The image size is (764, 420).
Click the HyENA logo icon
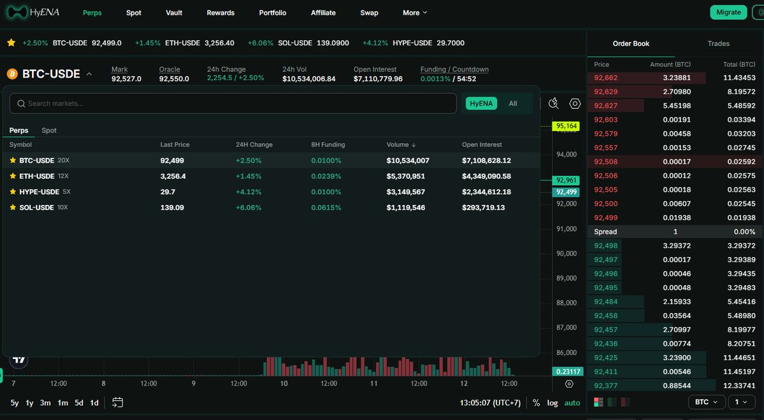click(x=17, y=13)
